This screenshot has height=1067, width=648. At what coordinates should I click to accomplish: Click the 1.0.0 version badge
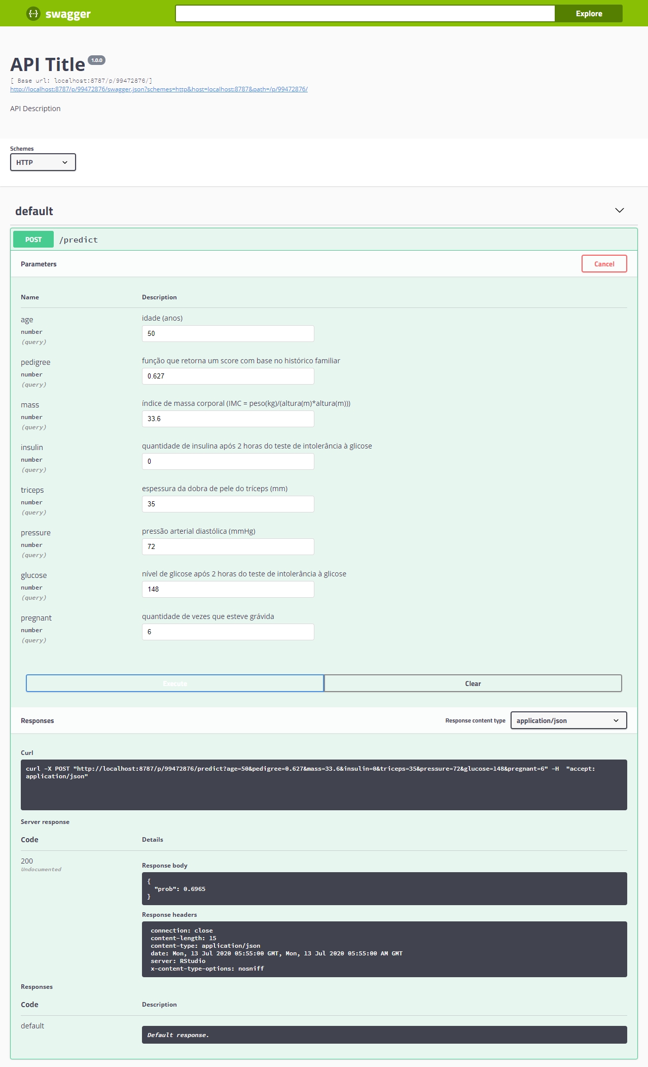(96, 60)
